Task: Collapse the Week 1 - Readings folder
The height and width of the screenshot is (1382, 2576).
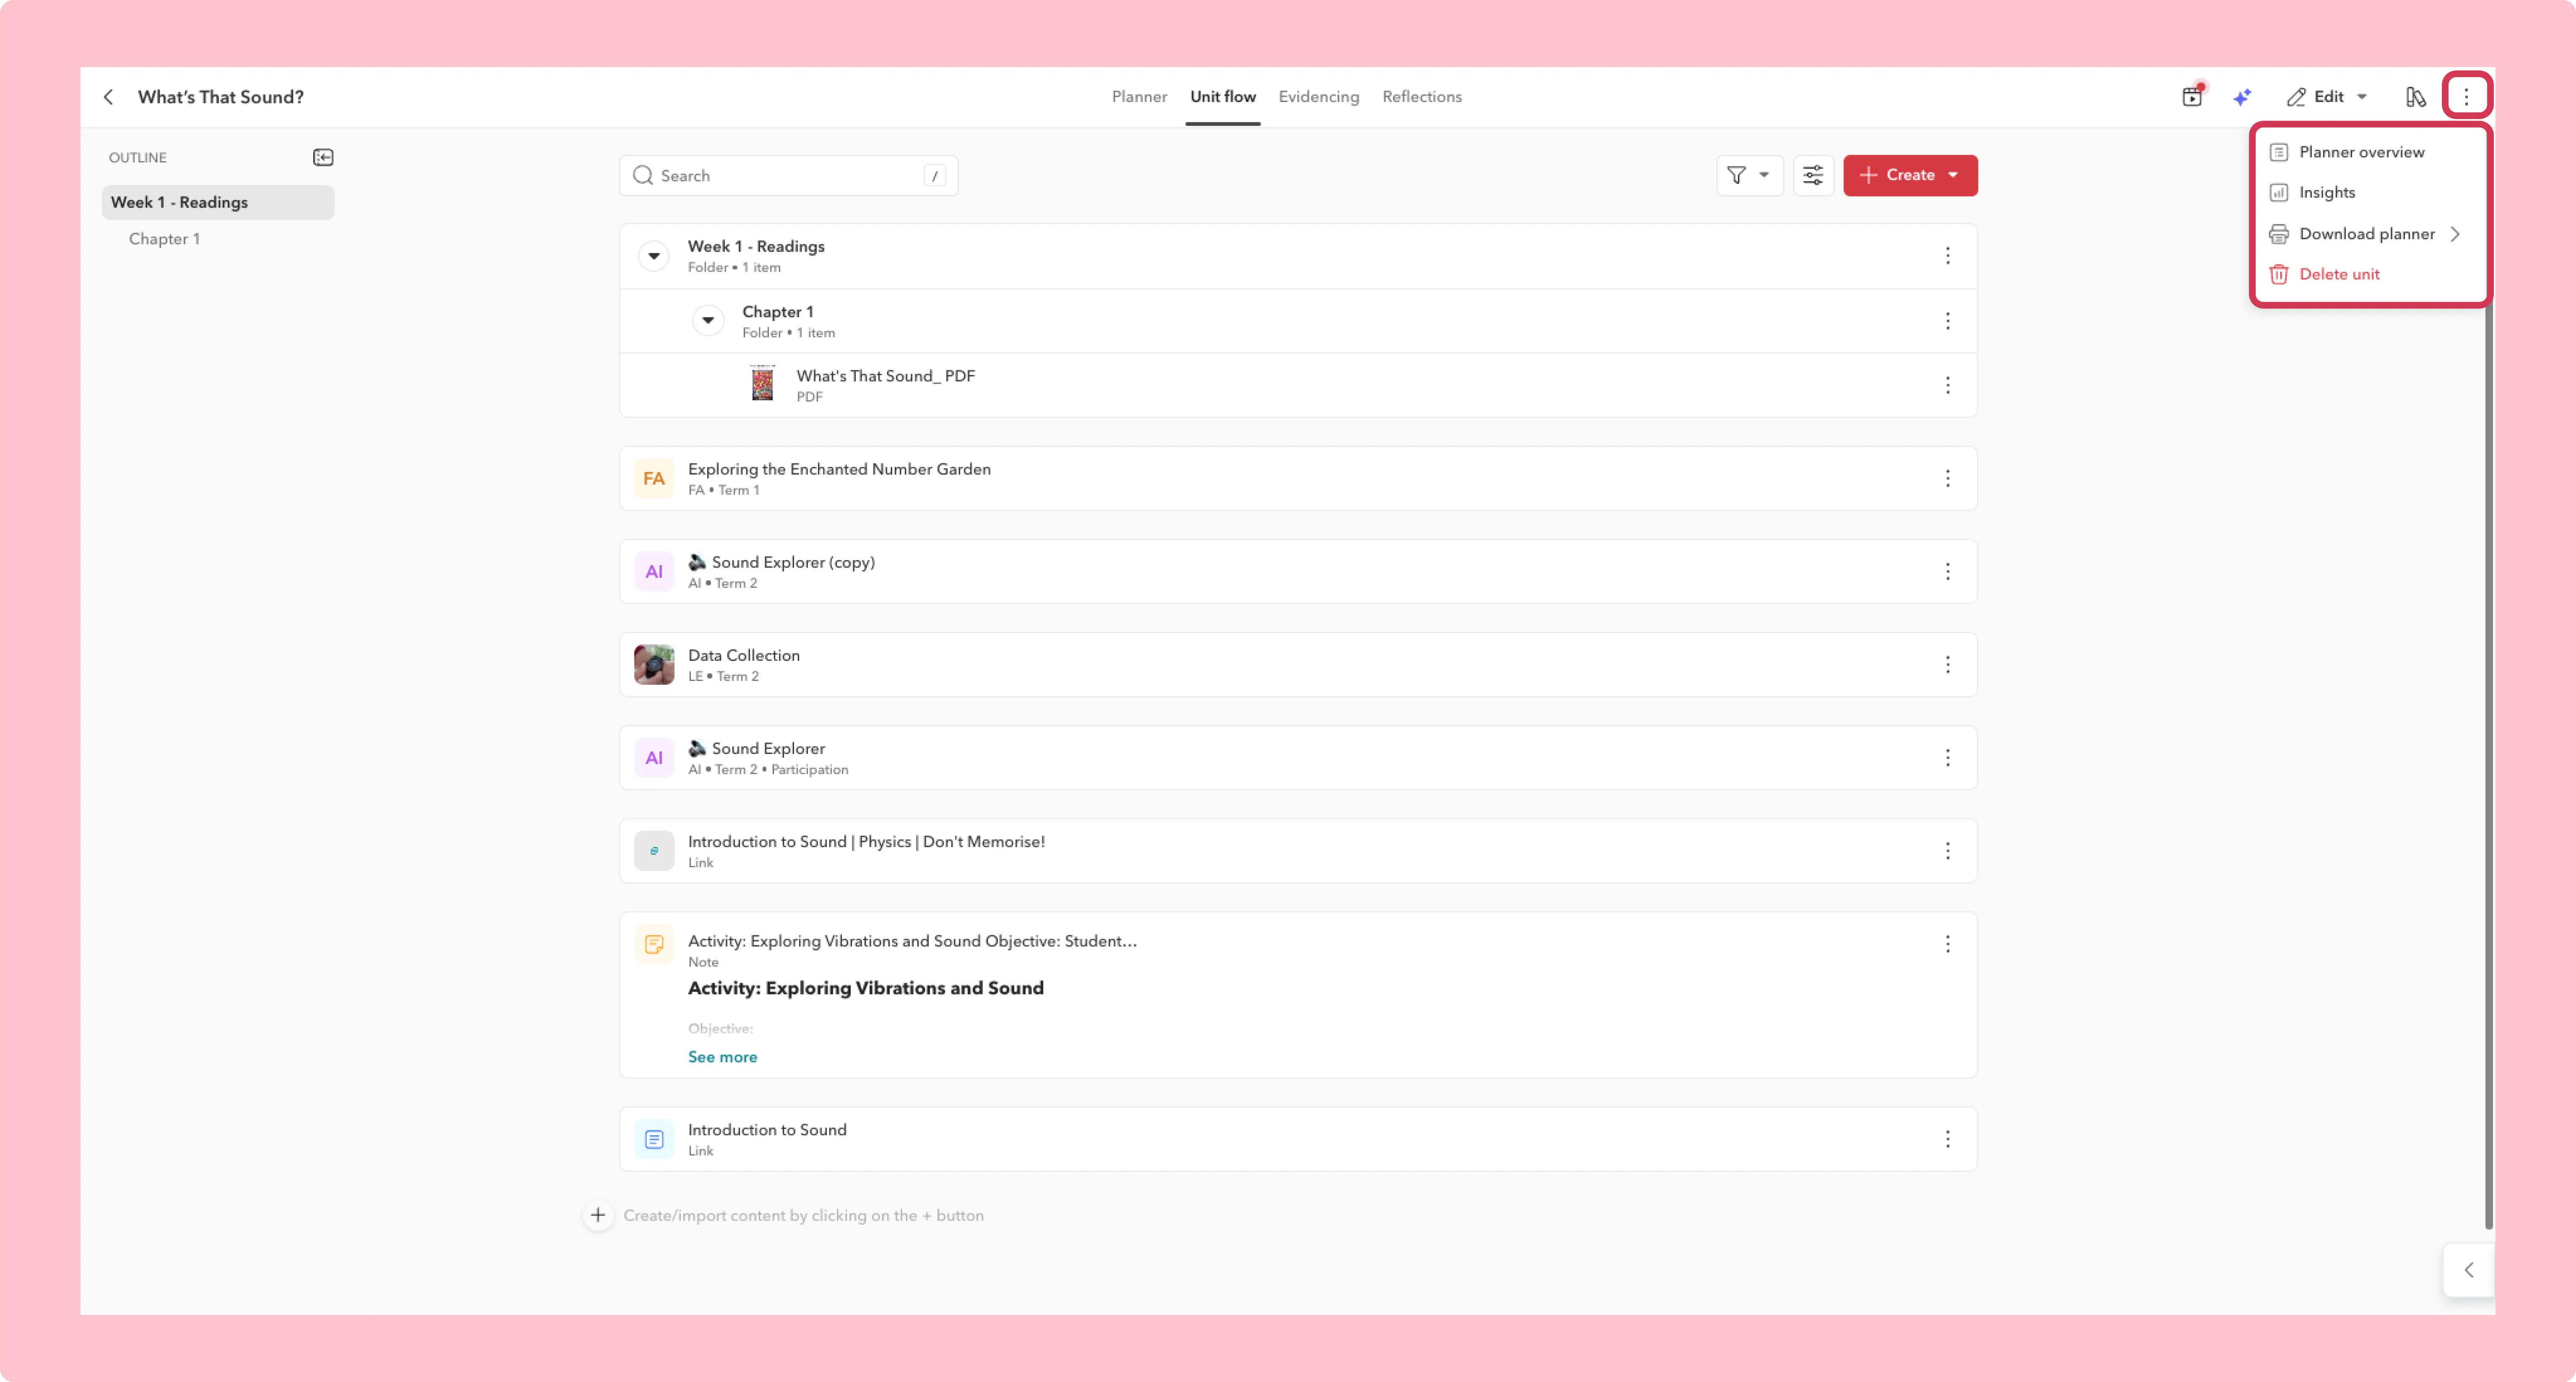Action: point(654,256)
